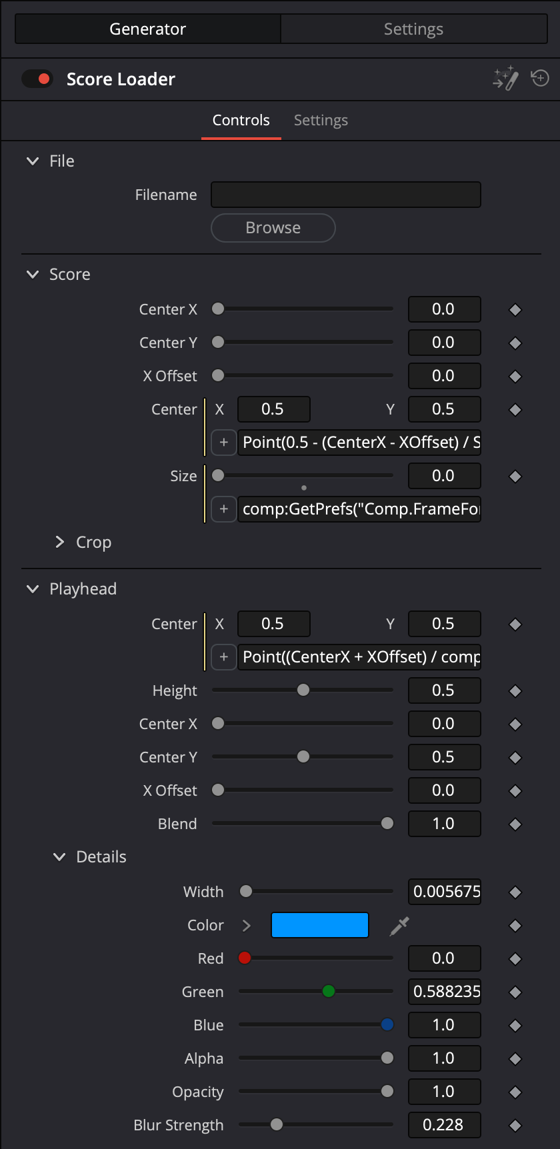Switch to the top Settings tab
Screen dimensions: 560x1149
click(413, 29)
